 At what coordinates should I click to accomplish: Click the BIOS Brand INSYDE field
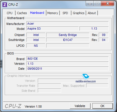tap(67, 59)
